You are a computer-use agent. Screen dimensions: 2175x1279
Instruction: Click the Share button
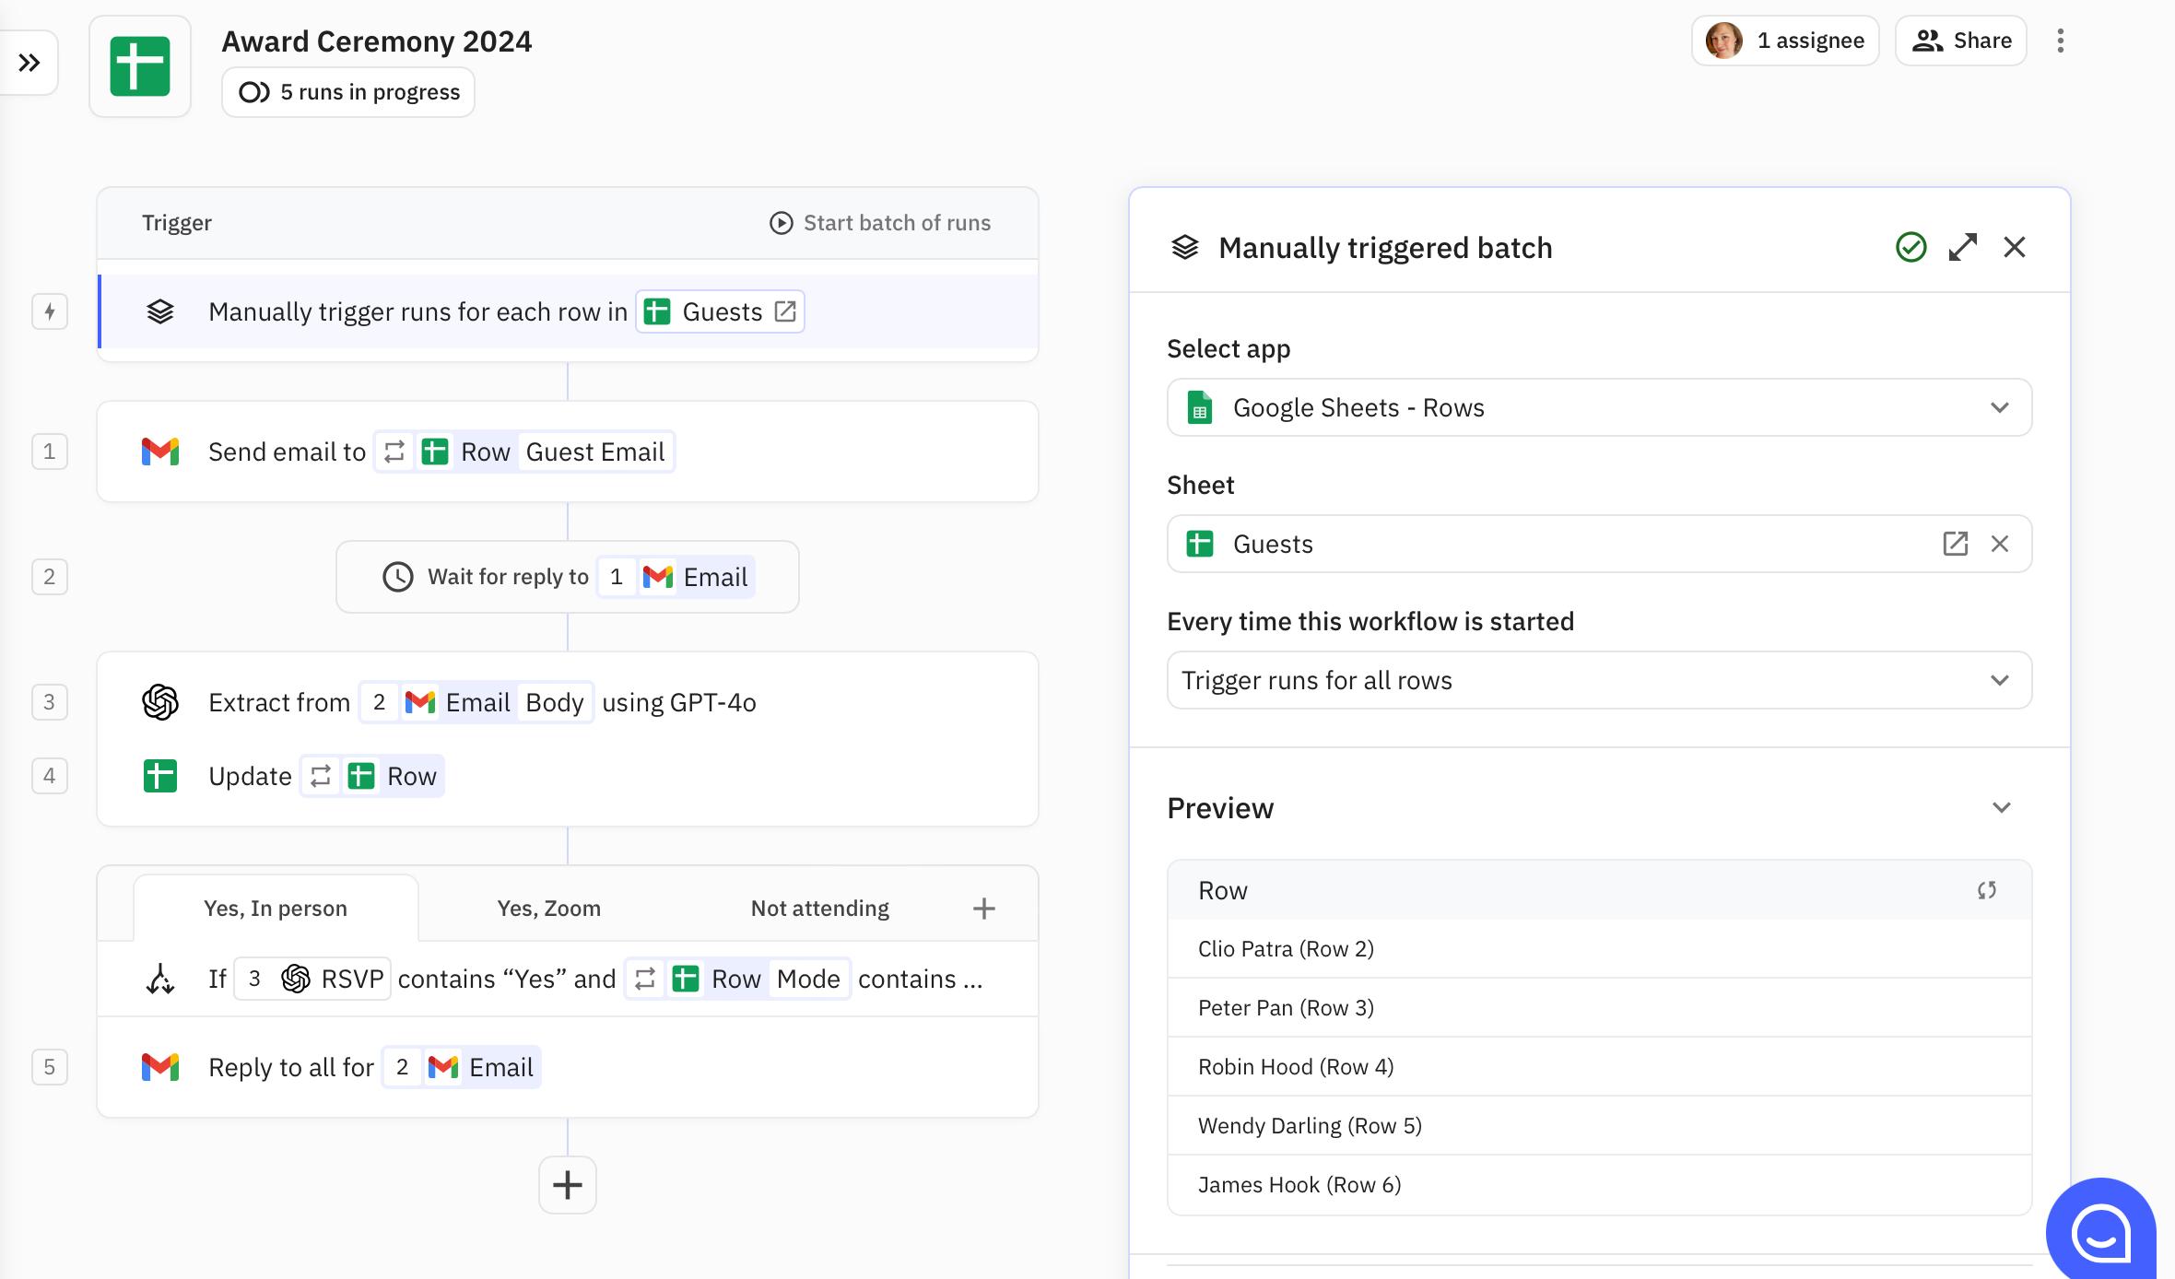pyautogui.click(x=1960, y=41)
